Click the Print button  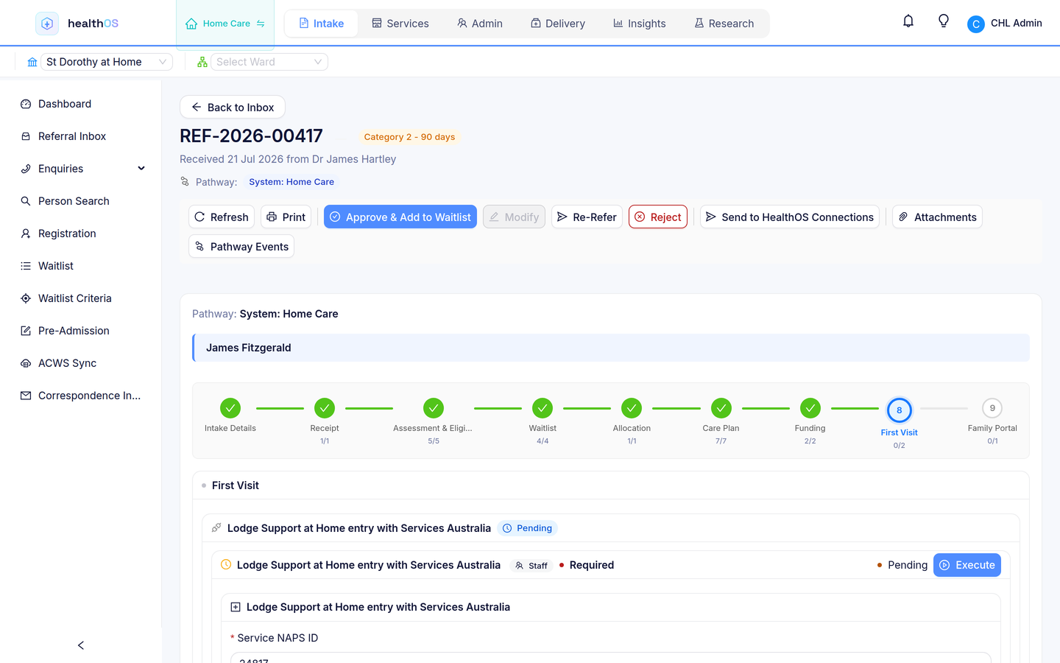coord(286,217)
